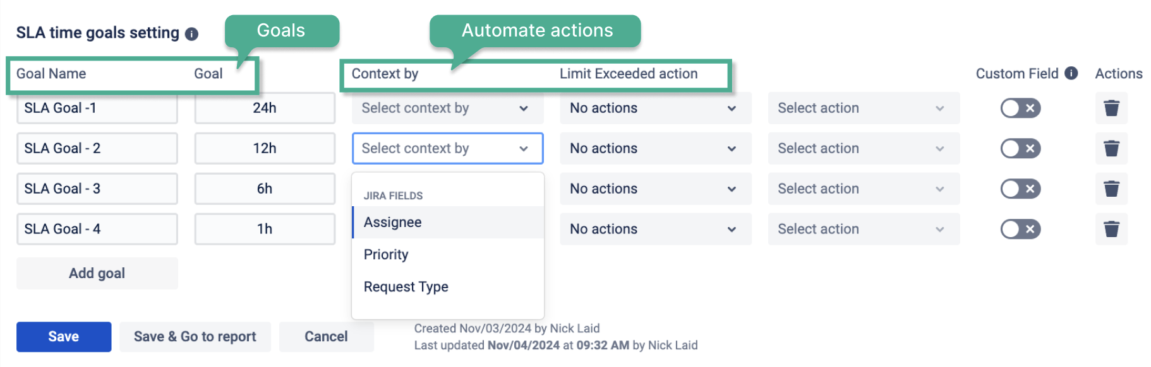Open context dropdown for SLA Goal -1

click(x=447, y=108)
